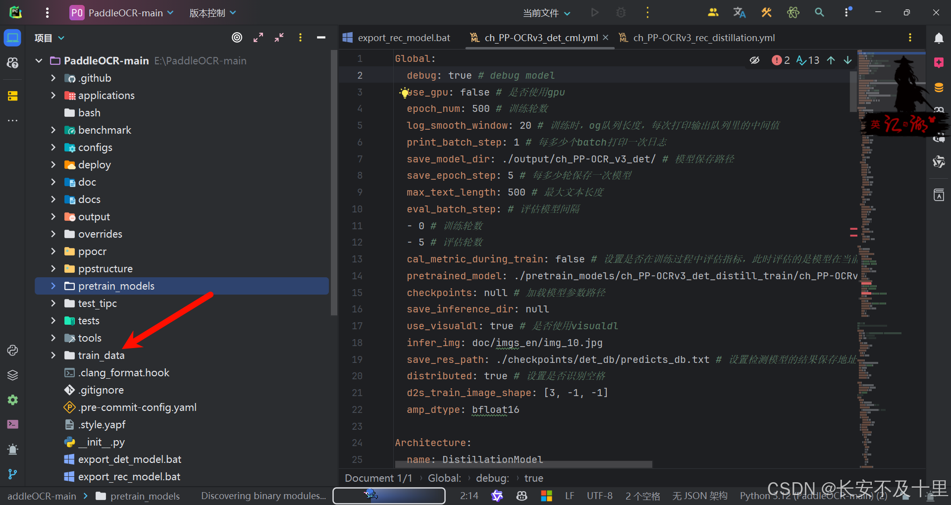
Task: Expand the ppocr folder chevron
Action: point(53,252)
